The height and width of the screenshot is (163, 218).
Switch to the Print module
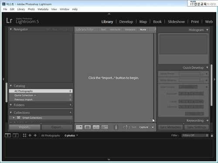(195, 22)
